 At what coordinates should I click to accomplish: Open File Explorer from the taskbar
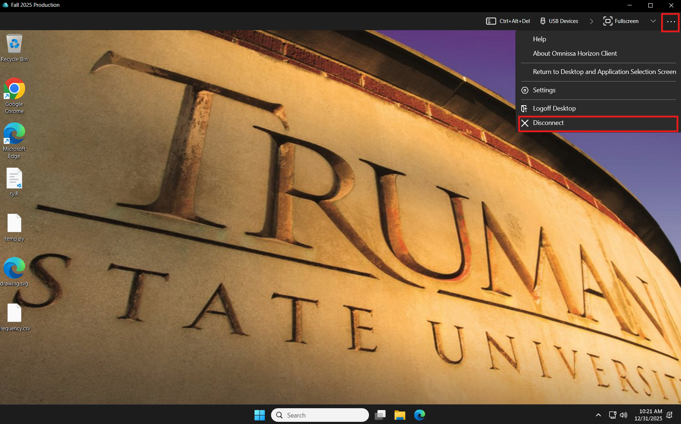tap(400, 415)
